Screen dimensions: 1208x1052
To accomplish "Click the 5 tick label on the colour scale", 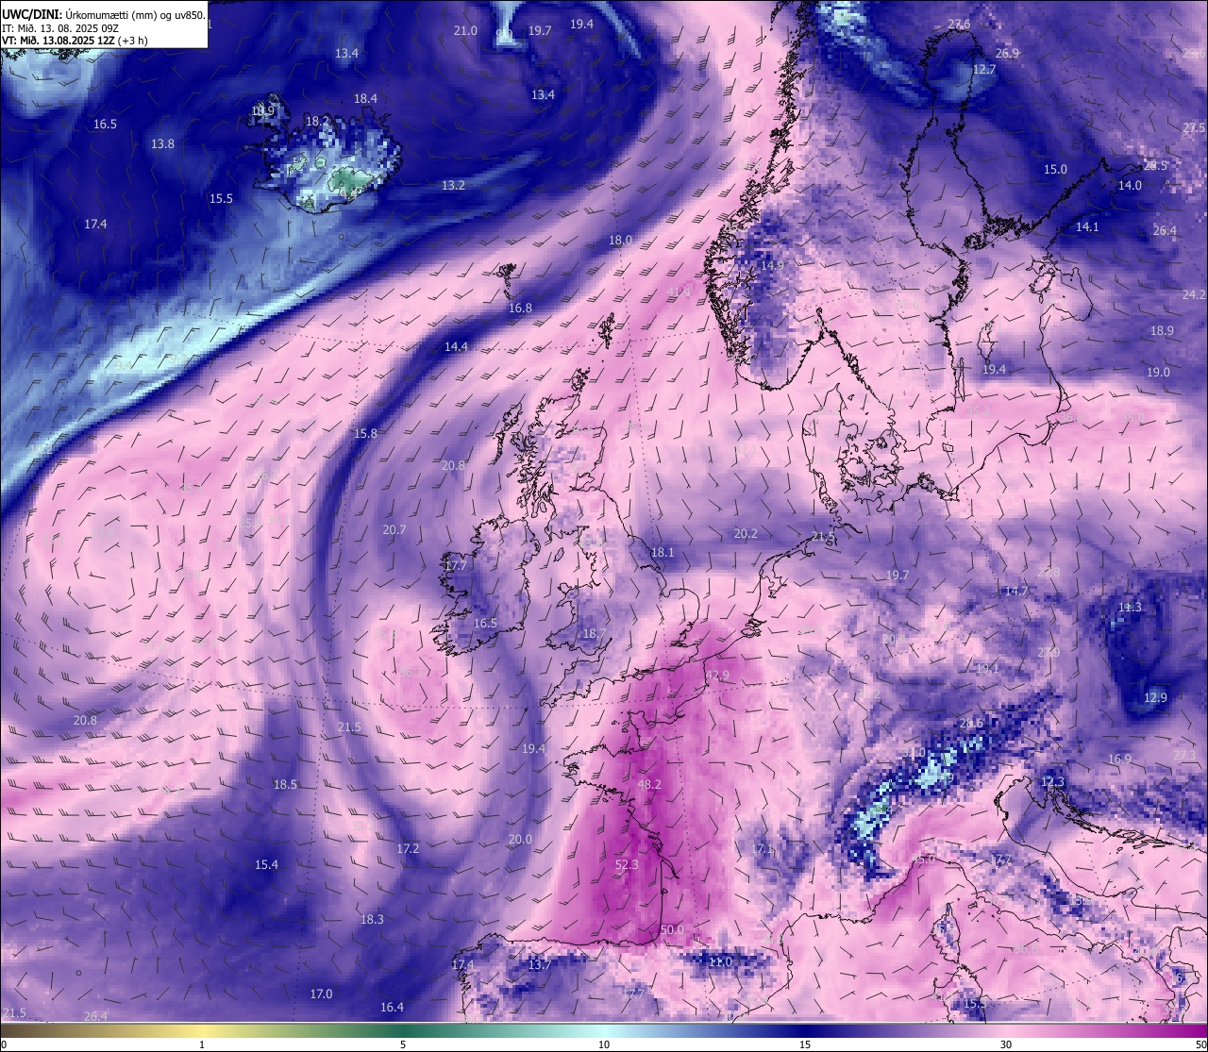I will 403,1044.
